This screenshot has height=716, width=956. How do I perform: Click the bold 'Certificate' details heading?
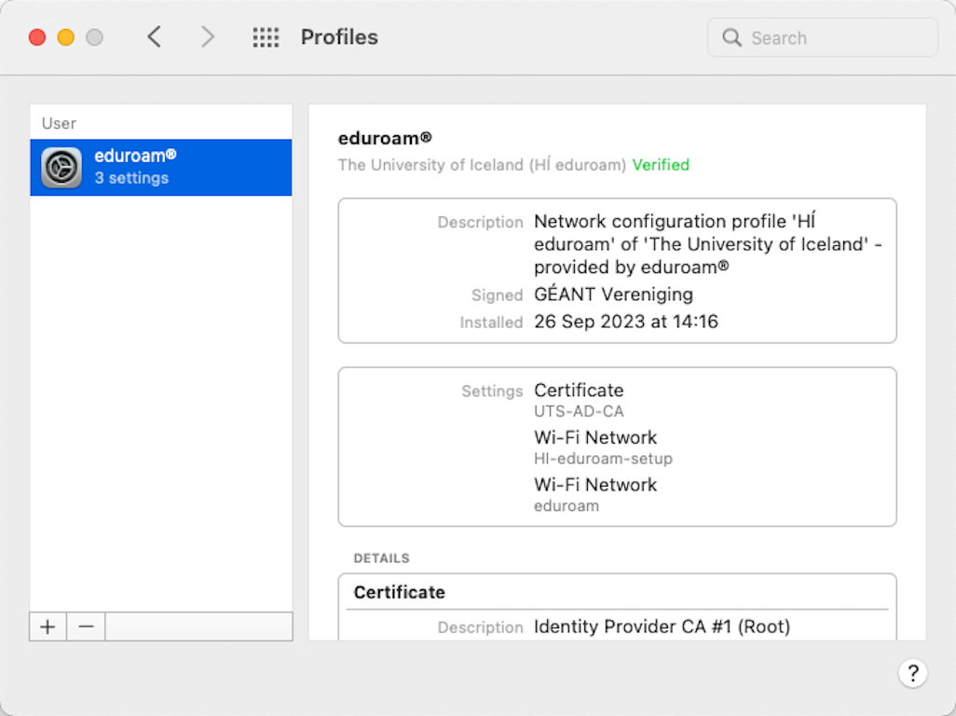(400, 592)
